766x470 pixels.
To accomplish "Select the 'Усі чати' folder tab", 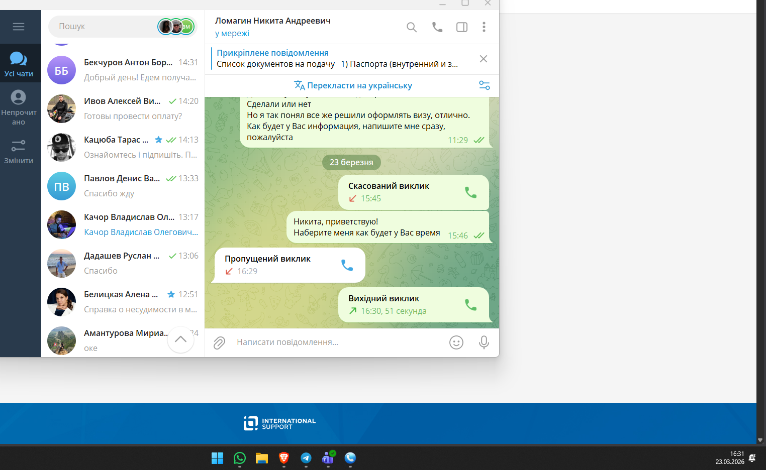I will (x=19, y=64).
